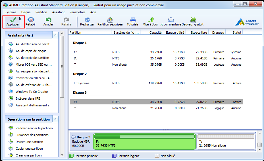
Task: Click the left sidebar vertical scrollbar
Action: (62, 66)
